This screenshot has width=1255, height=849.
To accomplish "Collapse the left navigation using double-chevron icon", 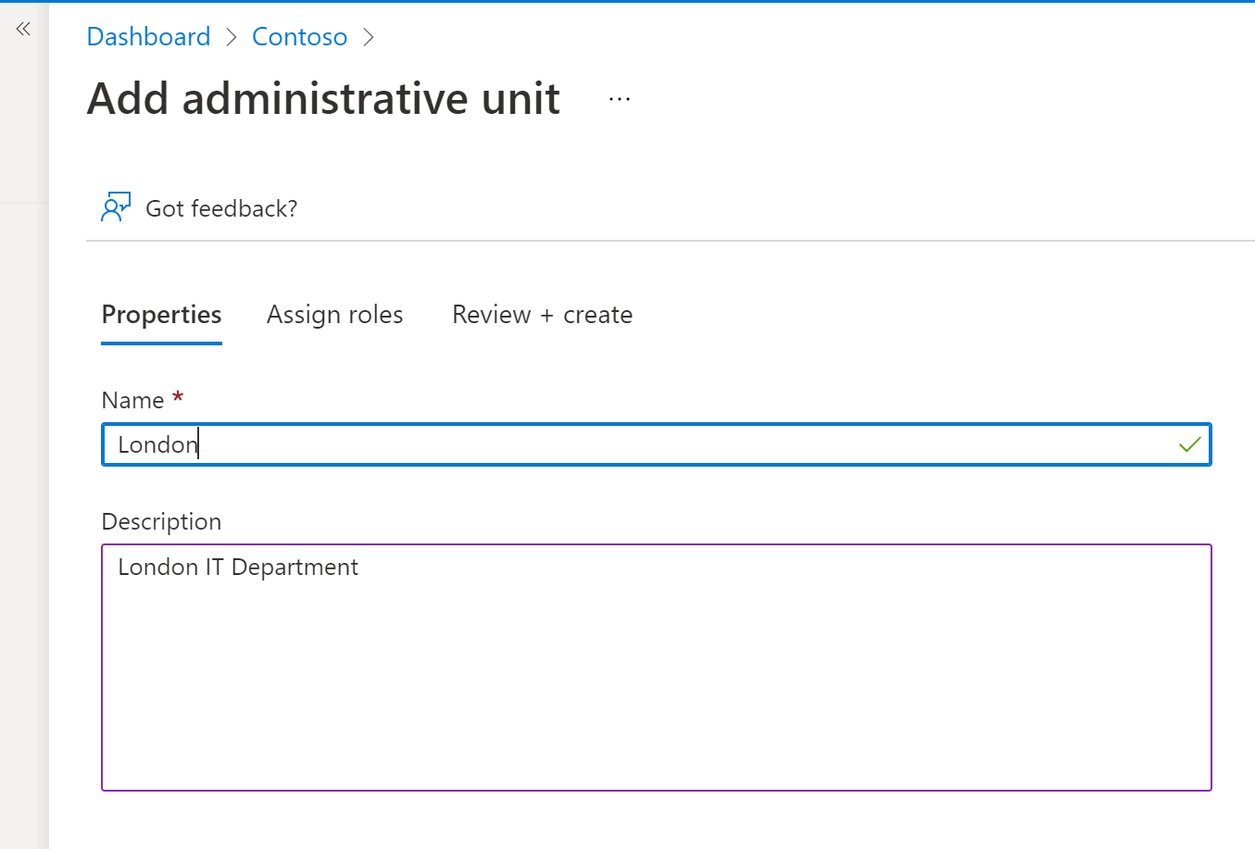I will point(23,30).
